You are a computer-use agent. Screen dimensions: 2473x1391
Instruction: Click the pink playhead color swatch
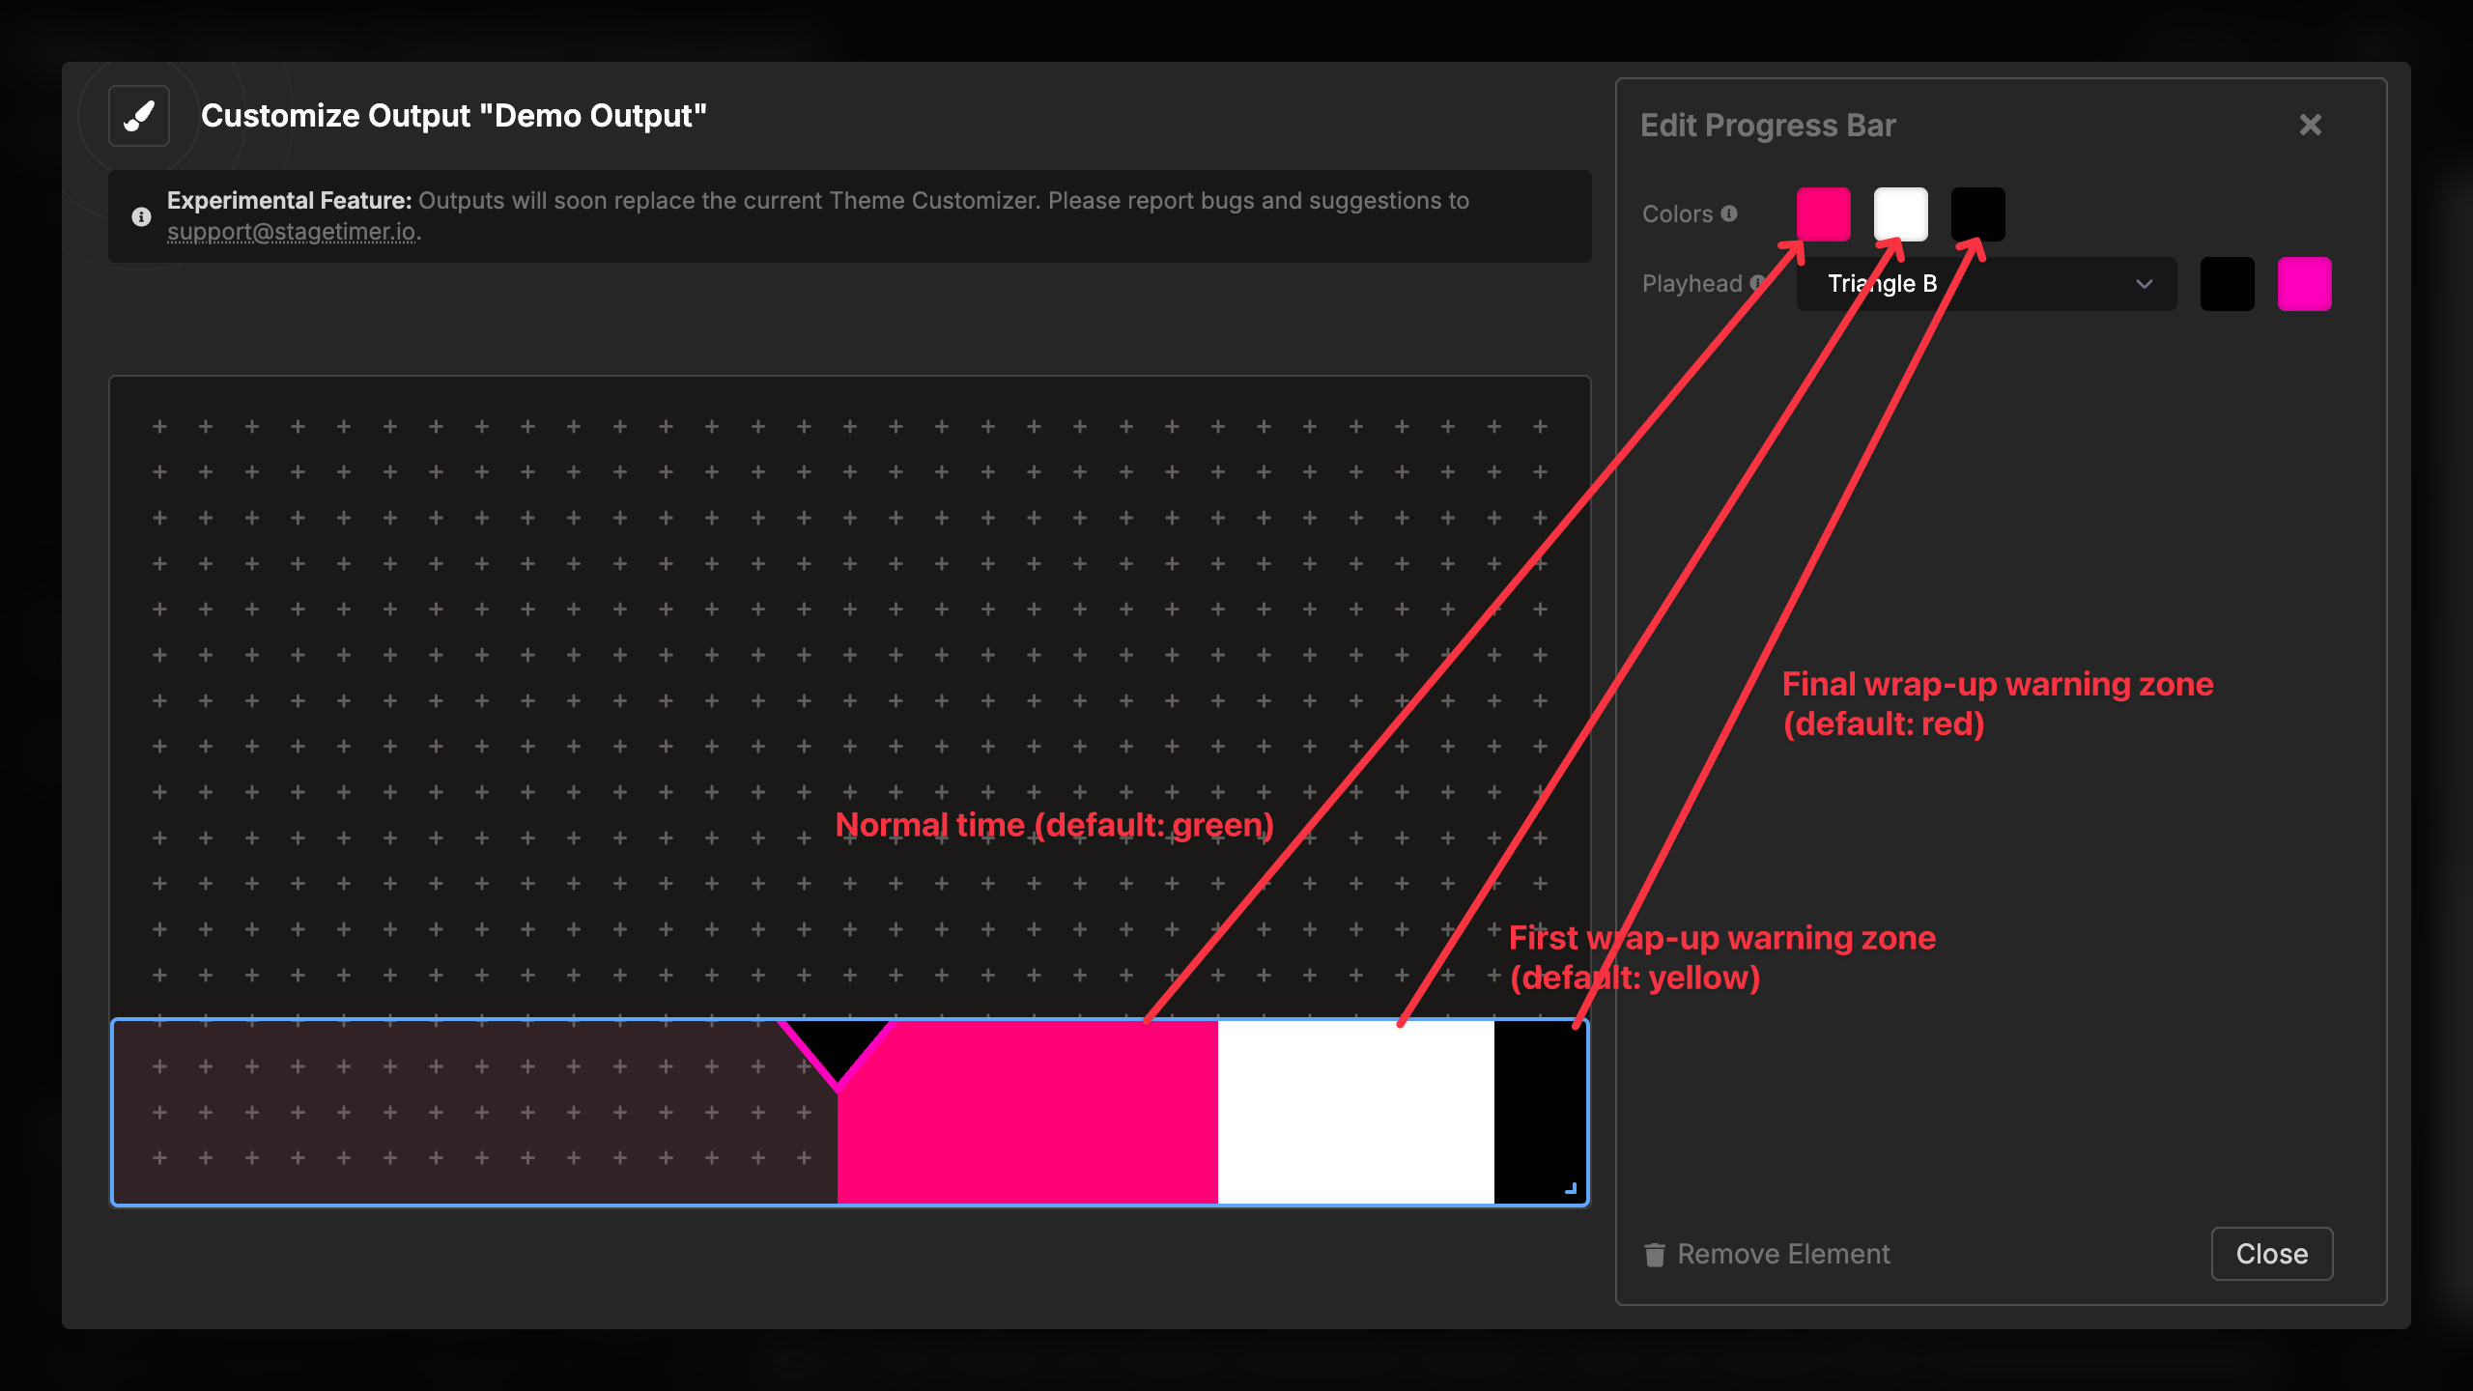tap(2306, 283)
